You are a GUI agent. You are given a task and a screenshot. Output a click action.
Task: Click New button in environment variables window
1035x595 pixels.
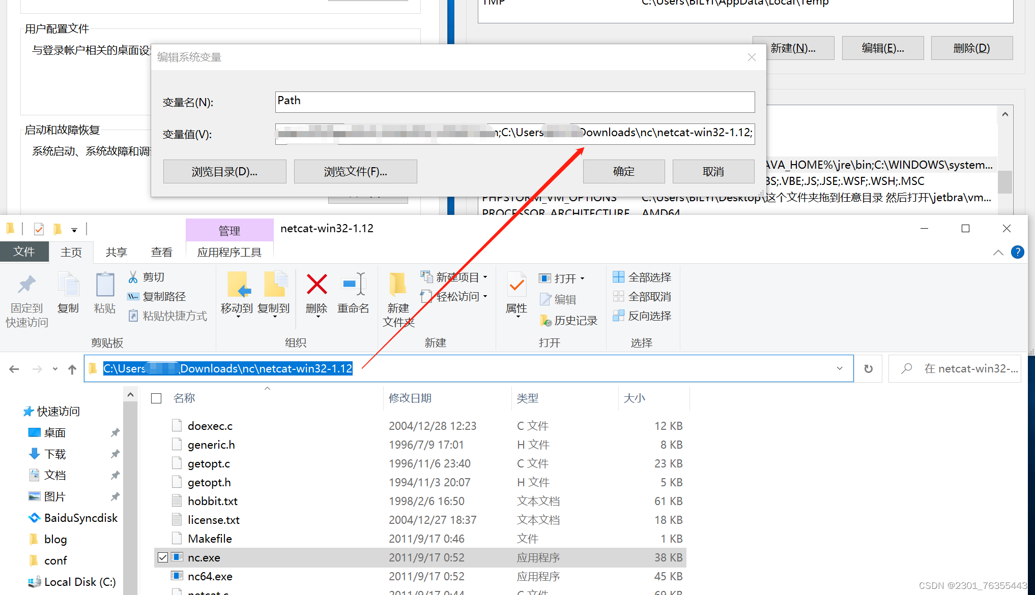point(793,48)
